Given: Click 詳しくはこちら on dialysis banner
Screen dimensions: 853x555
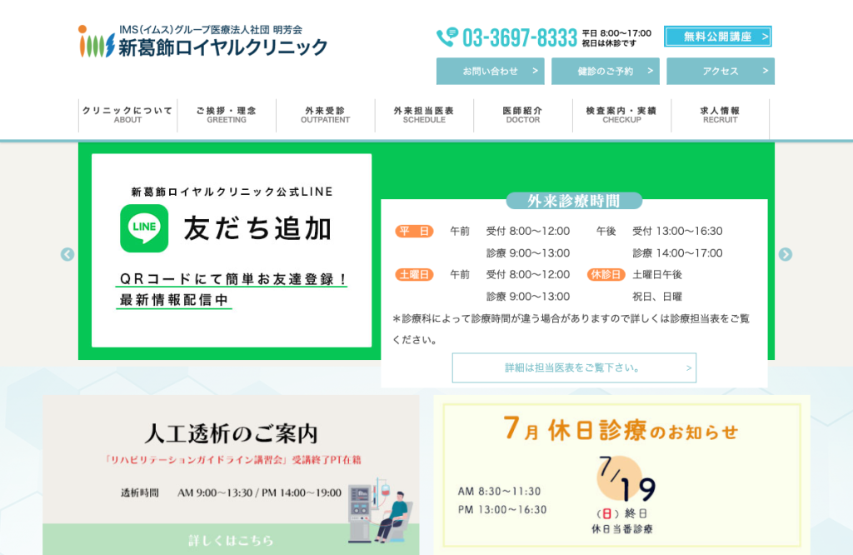Looking at the screenshot, I should [x=231, y=540].
